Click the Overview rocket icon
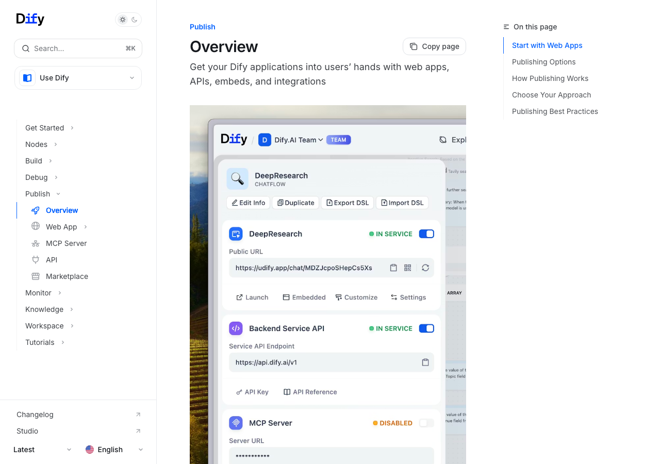Viewport: 660px width, 464px height. (36, 210)
